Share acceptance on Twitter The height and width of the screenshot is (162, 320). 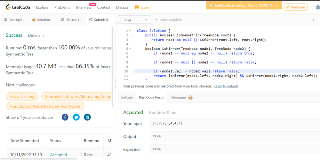coord(76,117)
